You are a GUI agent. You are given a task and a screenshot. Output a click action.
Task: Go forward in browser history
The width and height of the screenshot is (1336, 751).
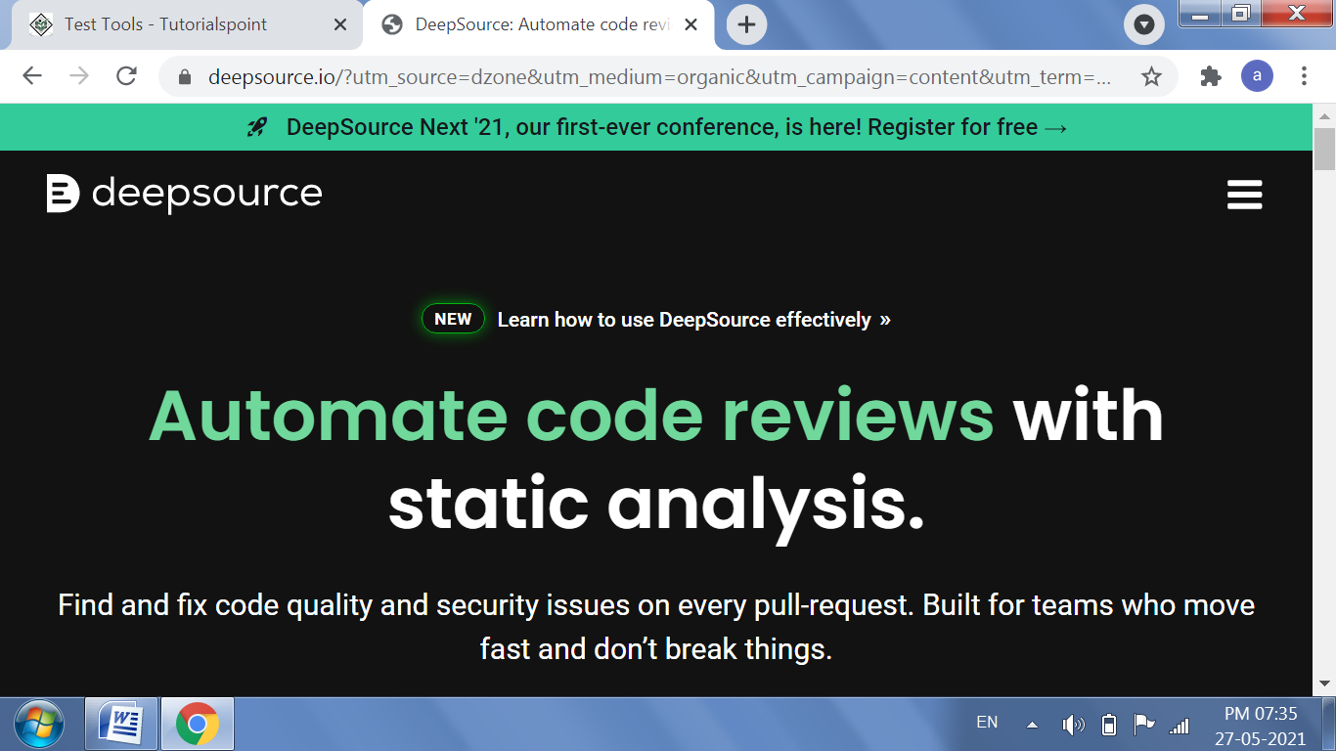79,76
